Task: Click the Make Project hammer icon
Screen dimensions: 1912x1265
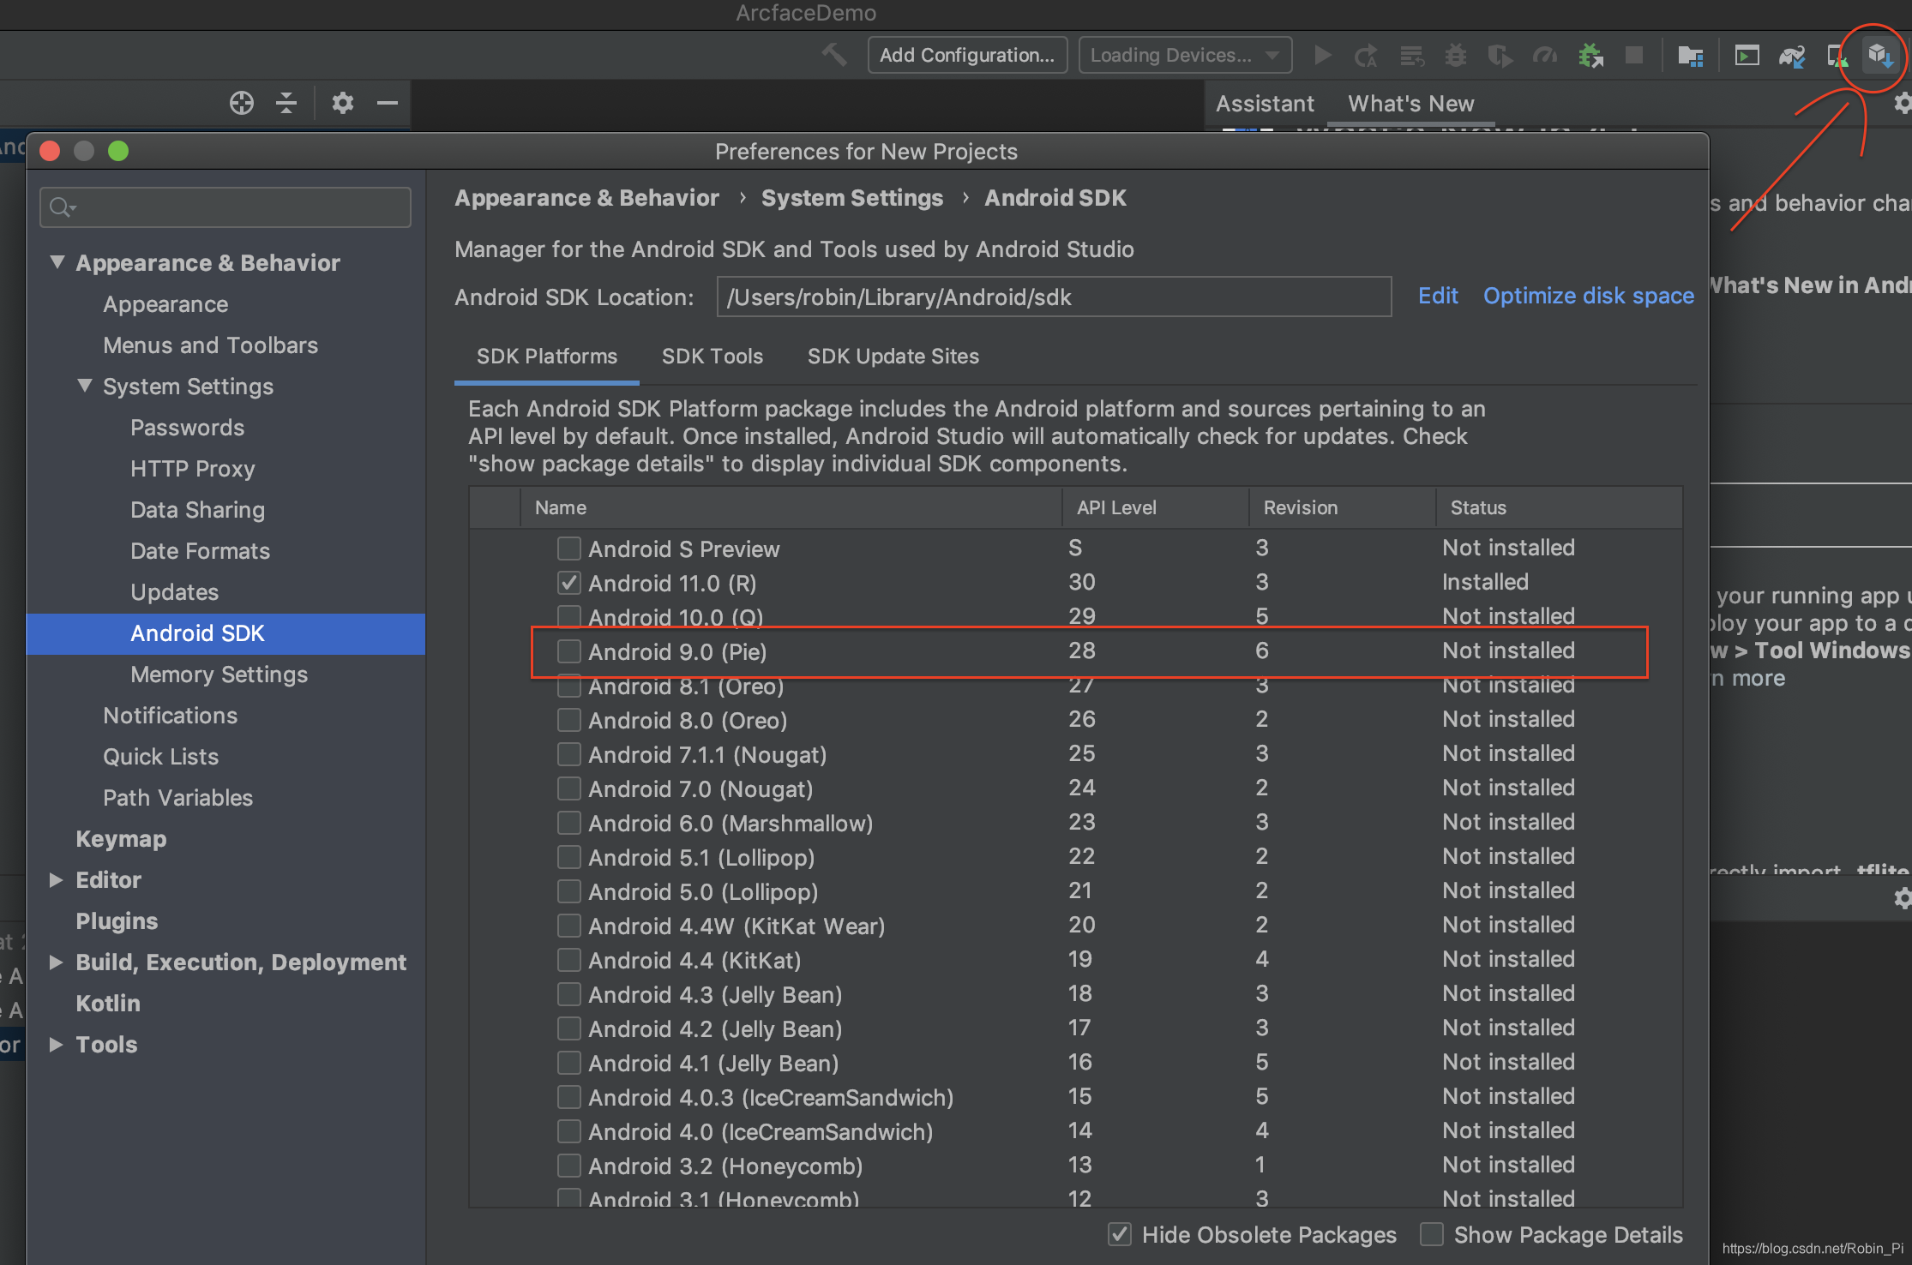Action: 833,55
